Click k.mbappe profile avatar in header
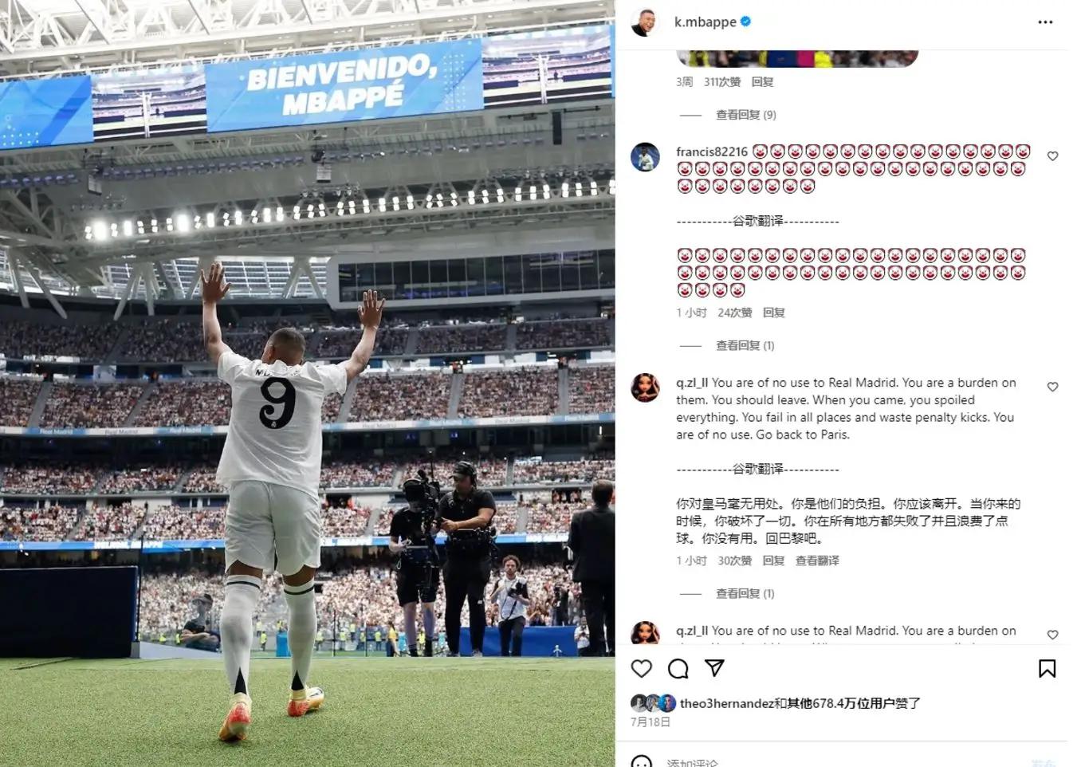 click(645, 22)
